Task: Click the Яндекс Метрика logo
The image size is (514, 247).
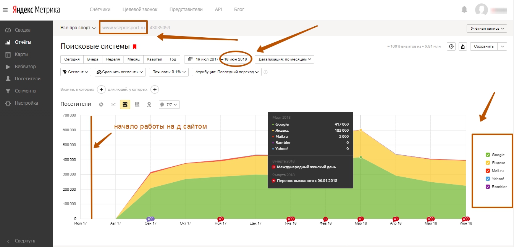Action: click(x=36, y=10)
